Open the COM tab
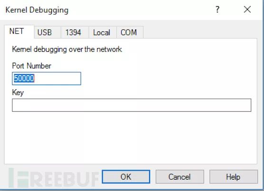This screenshot has height=191, width=264. [130, 32]
